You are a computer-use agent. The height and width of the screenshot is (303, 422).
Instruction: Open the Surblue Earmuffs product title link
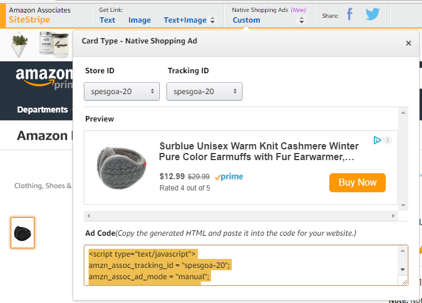point(259,151)
